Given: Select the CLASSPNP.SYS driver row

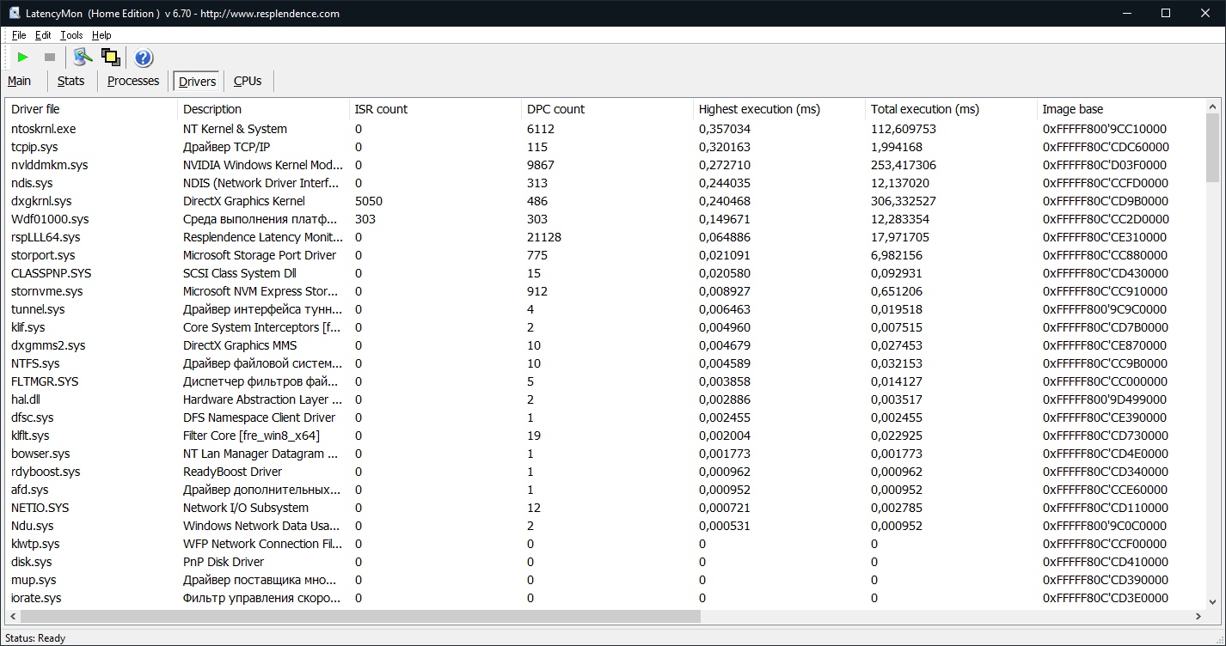Looking at the screenshot, I should click(605, 273).
